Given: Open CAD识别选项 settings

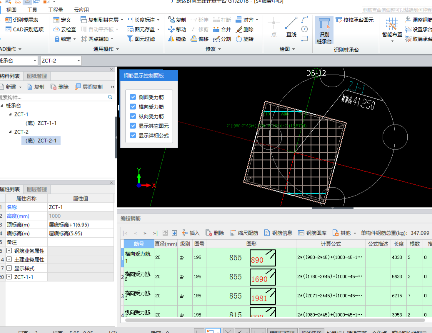Looking at the screenshot, I should (x=24, y=29).
